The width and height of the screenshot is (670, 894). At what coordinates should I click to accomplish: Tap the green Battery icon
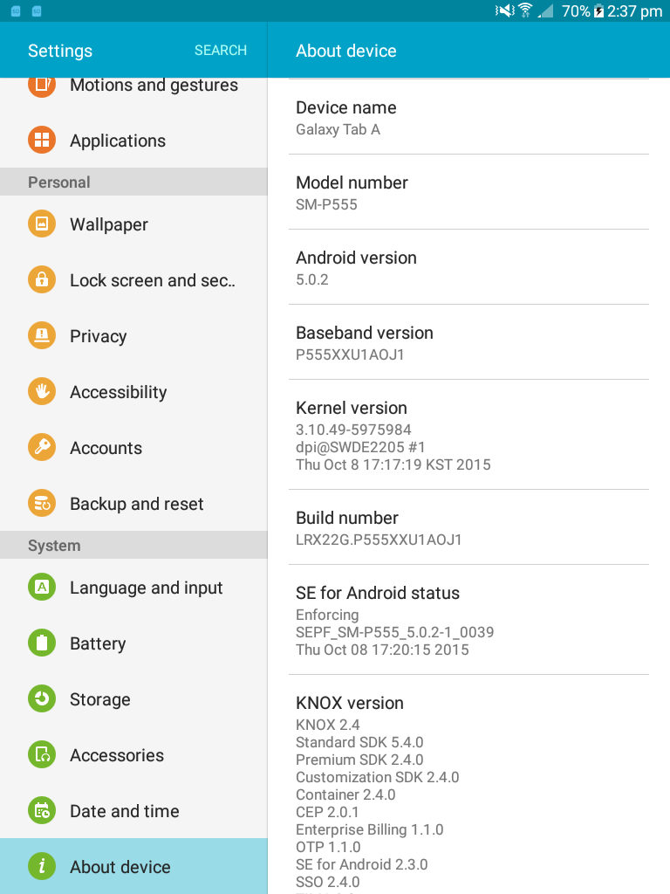[41, 643]
